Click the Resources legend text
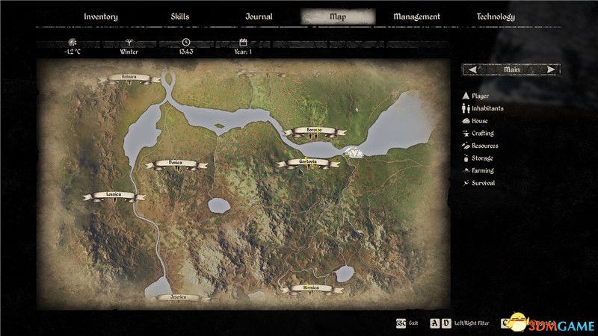This screenshot has height=336, width=598. [484, 146]
